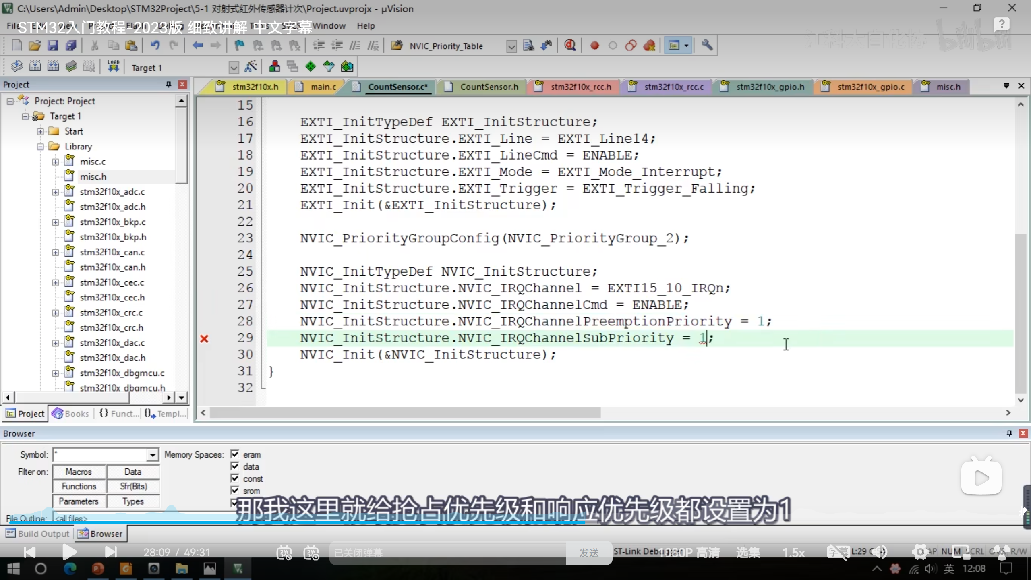
Task: Click the Open file folder icon
Action: (35, 46)
